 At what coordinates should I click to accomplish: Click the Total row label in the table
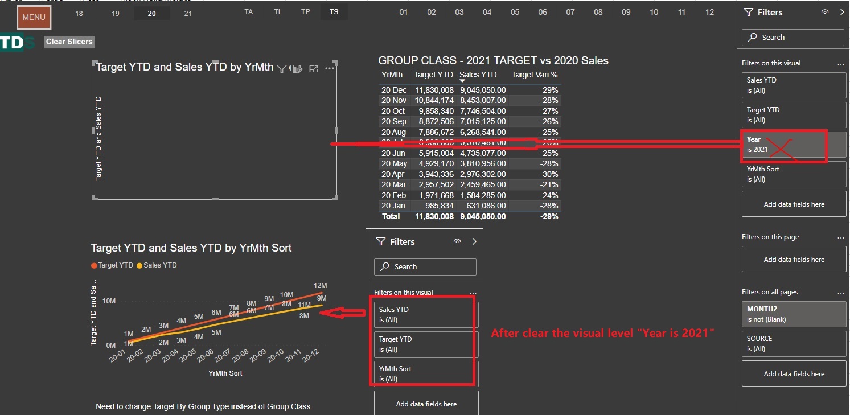(391, 216)
